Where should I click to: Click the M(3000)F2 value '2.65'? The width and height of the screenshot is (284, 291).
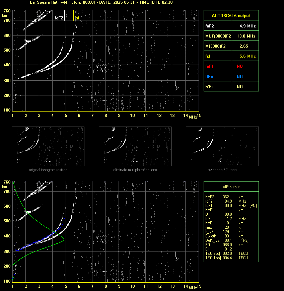tap(243, 46)
